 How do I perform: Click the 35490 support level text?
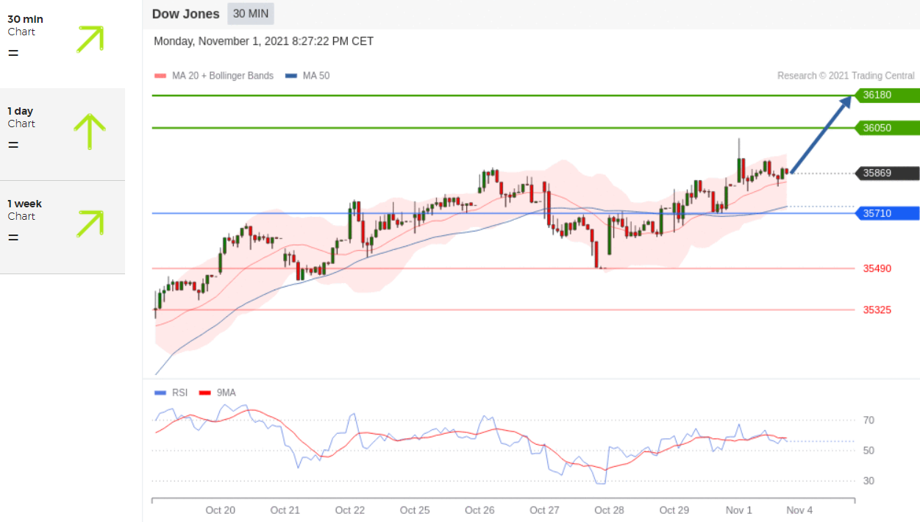(877, 268)
